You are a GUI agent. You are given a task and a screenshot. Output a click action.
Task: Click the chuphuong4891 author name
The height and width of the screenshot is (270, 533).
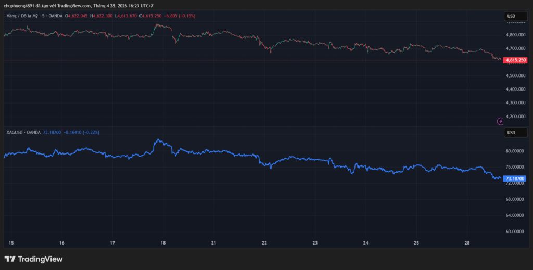[19, 6]
